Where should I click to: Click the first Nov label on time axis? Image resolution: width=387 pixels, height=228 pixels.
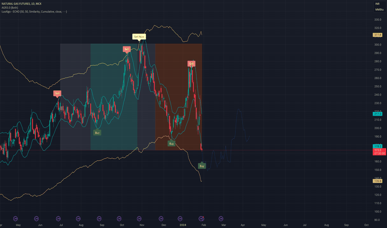[x=142, y=225]
